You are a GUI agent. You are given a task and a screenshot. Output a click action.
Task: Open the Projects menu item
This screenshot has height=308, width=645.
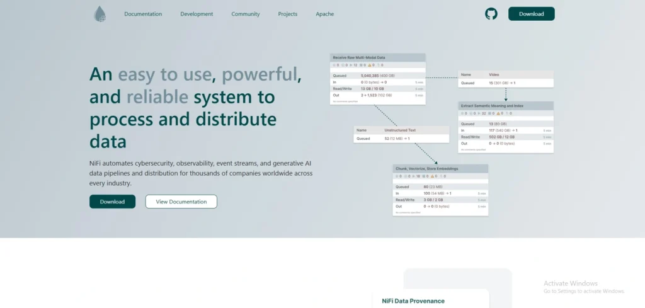click(x=287, y=14)
